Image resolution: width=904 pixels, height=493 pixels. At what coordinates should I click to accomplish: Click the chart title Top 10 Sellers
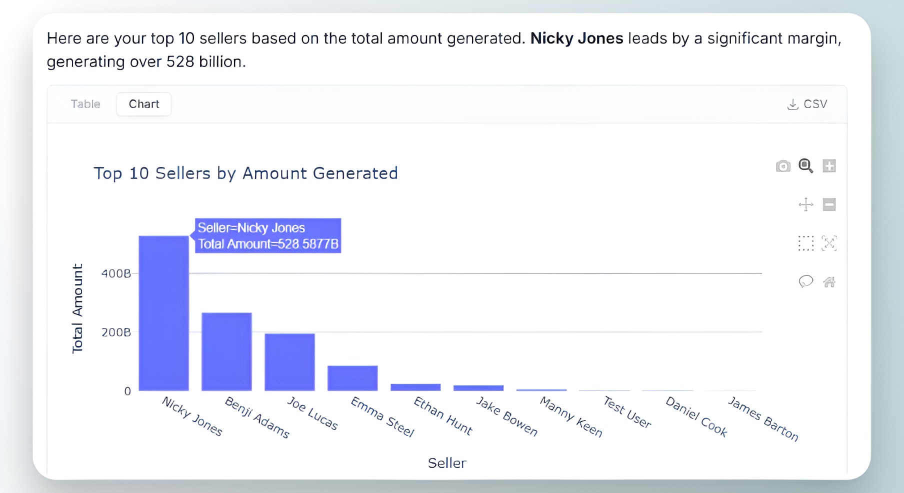[245, 173]
